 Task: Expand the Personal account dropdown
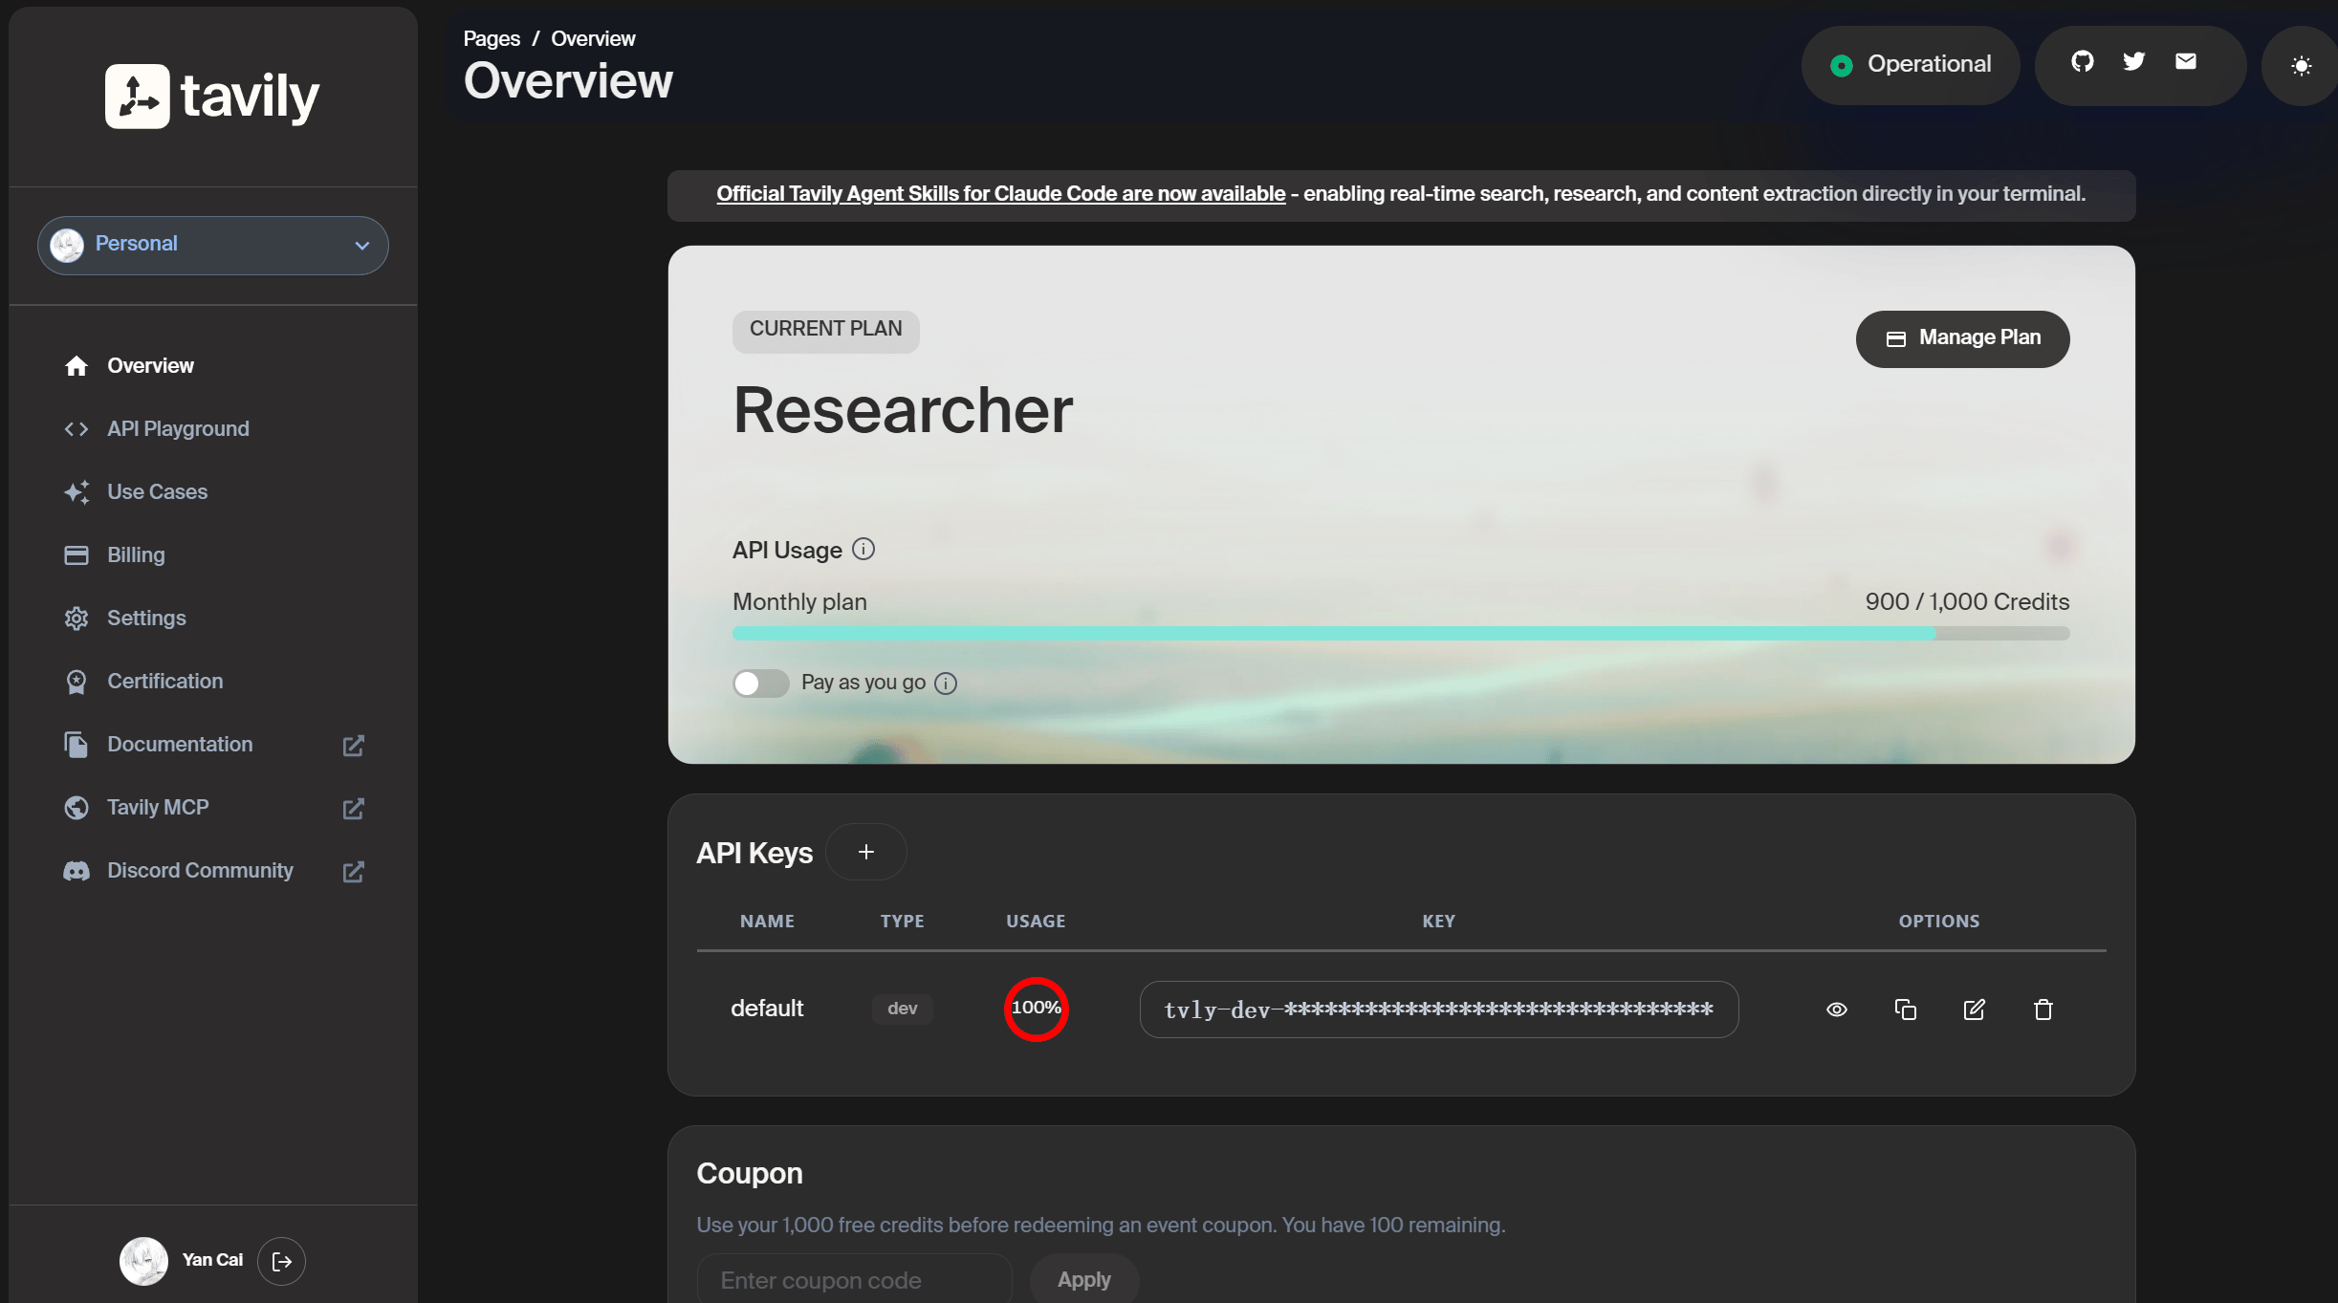click(x=213, y=246)
